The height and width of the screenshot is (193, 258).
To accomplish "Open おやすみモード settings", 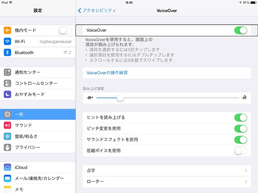I will [x=37, y=94].
